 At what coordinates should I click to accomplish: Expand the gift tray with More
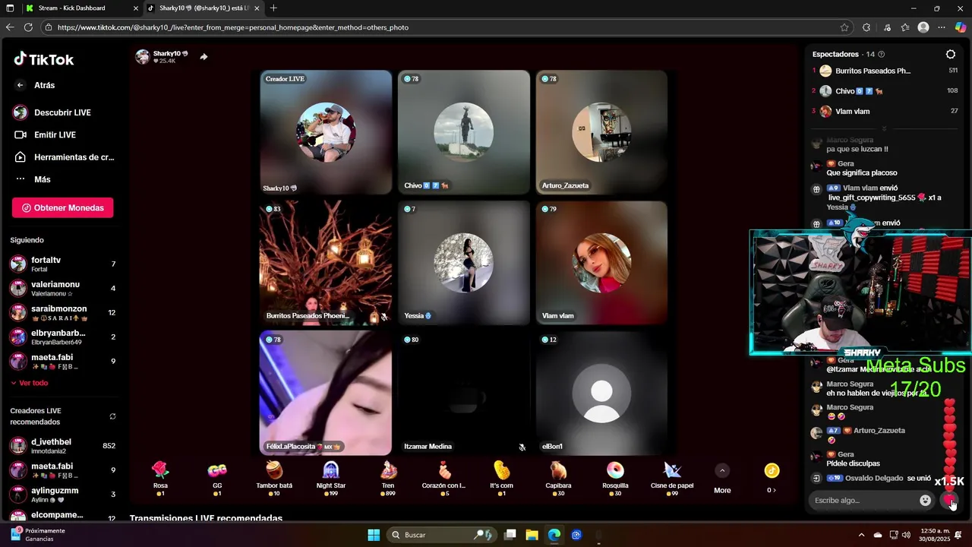[x=722, y=479]
